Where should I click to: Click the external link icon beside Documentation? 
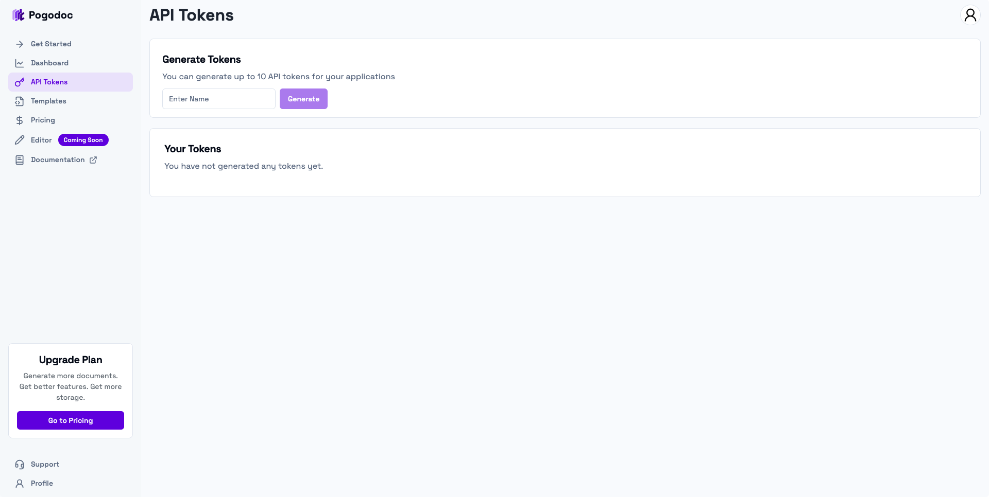(x=93, y=160)
